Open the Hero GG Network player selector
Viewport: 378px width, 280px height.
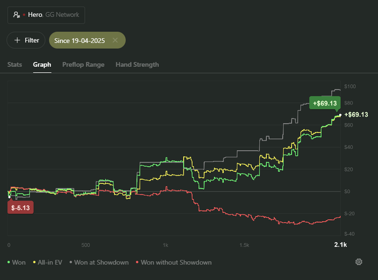point(46,15)
